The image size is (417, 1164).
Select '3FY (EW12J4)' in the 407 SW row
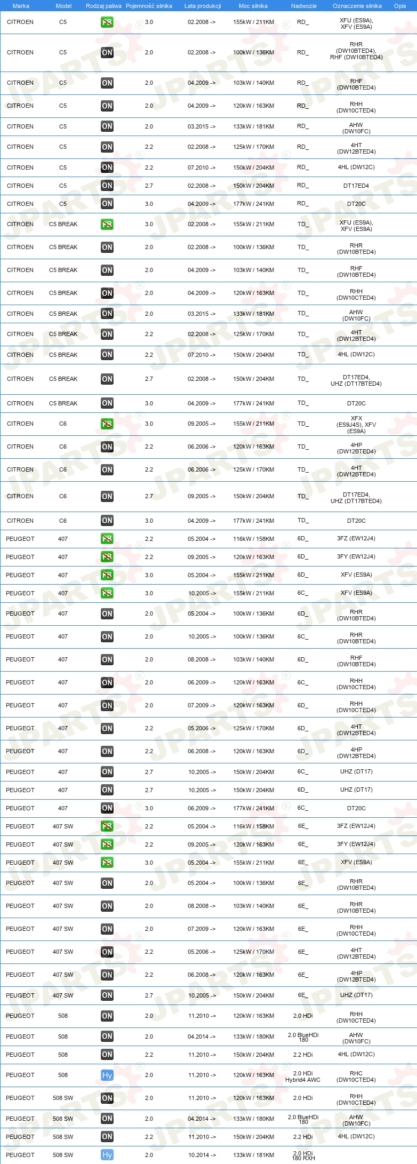(356, 844)
